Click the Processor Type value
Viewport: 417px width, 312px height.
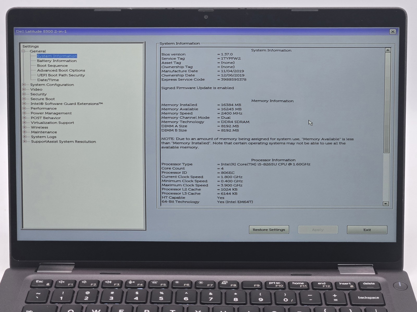pyautogui.click(x=266, y=164)
